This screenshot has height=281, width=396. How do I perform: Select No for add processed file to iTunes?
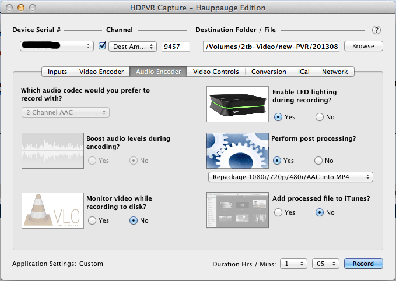[x=320, y=212]
